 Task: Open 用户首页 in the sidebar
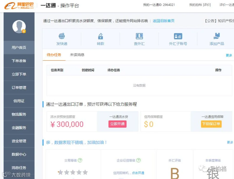(x=19, y=47)
